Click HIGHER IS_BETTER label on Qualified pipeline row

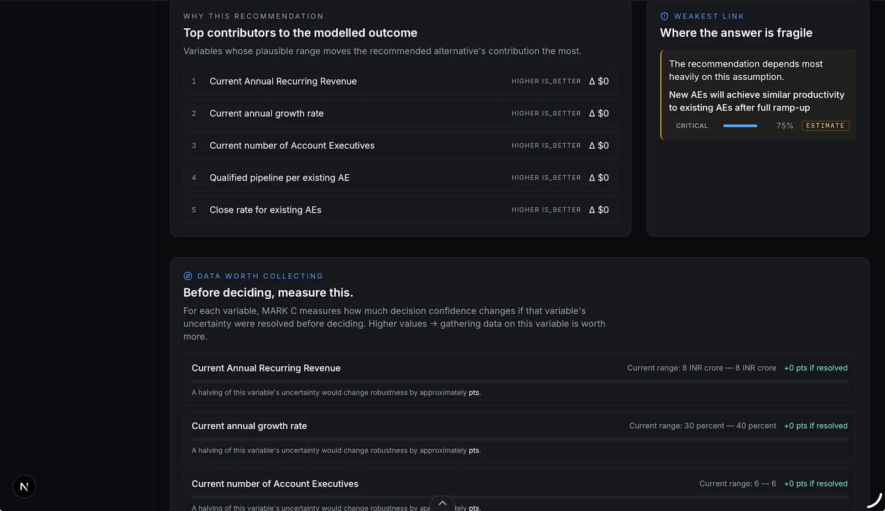(x=546, y=178)
